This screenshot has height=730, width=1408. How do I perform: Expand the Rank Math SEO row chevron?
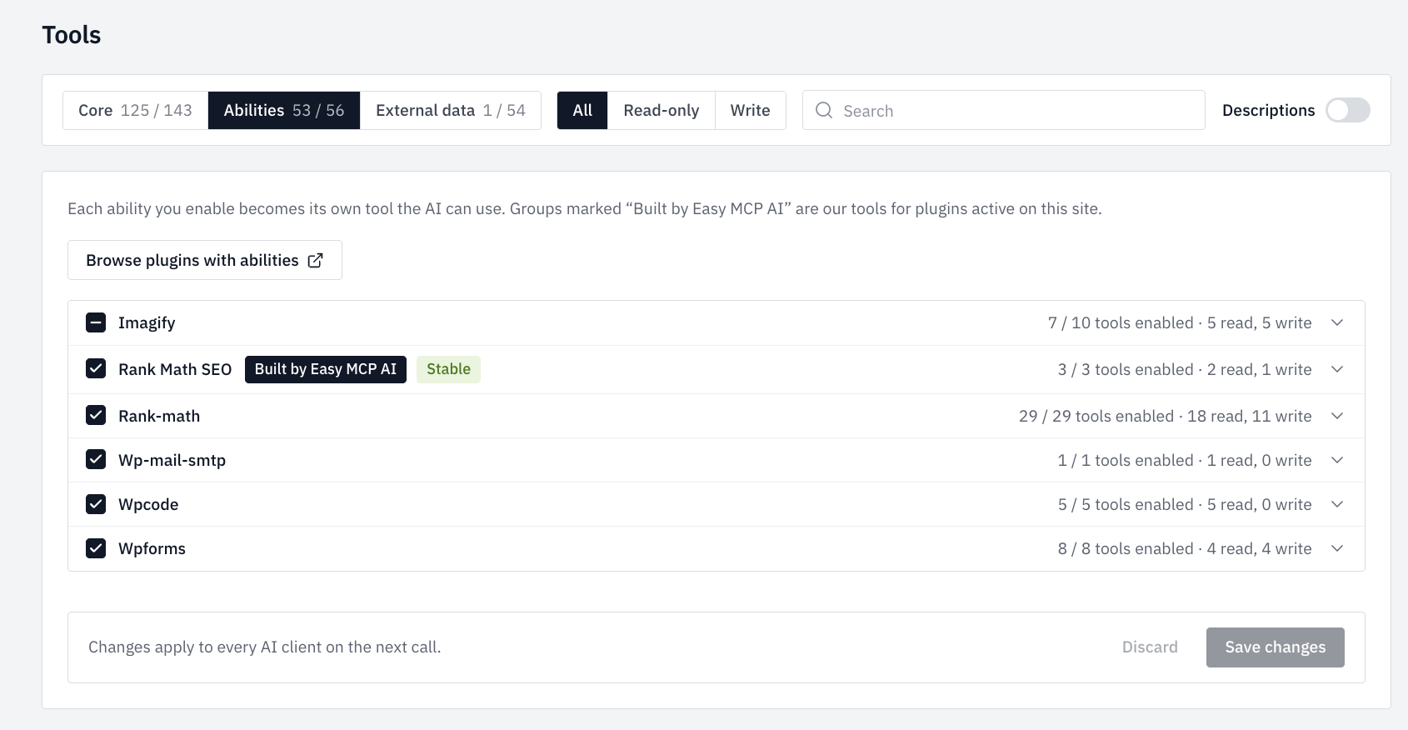(1337, 369)
